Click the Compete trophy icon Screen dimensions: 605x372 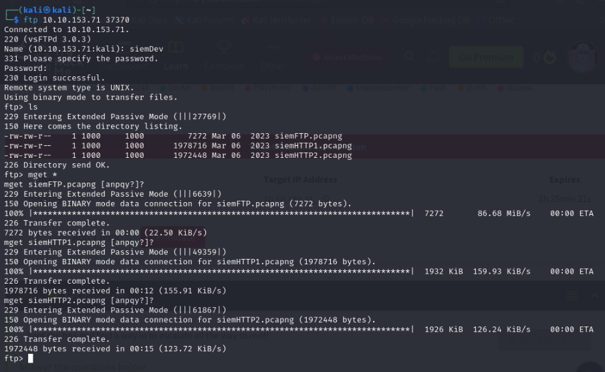[x=224, y=48]
